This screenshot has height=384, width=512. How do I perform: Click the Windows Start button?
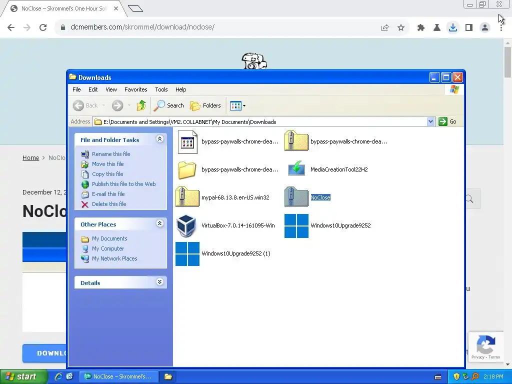(23, 376)
